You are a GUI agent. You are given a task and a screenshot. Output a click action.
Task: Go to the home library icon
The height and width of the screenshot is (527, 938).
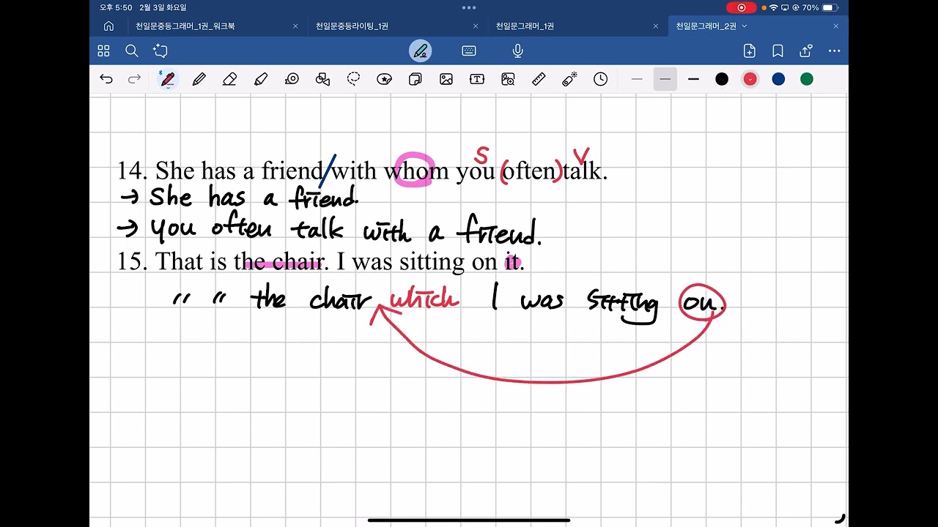pos(108,26)
